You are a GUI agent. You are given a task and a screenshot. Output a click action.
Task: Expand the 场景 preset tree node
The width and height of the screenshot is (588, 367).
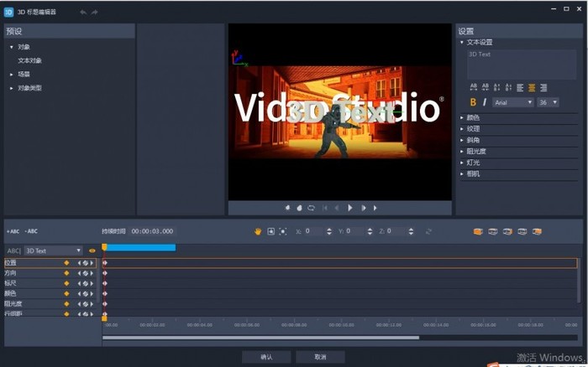click(x=11, y=75)
